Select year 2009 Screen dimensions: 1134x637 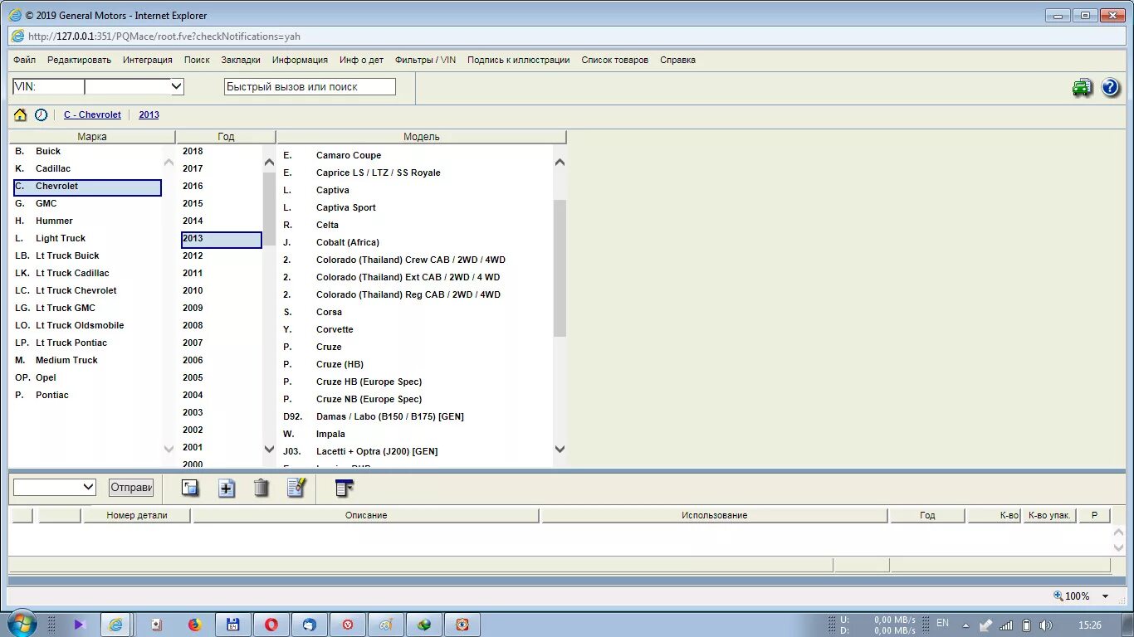pos(193,308)
